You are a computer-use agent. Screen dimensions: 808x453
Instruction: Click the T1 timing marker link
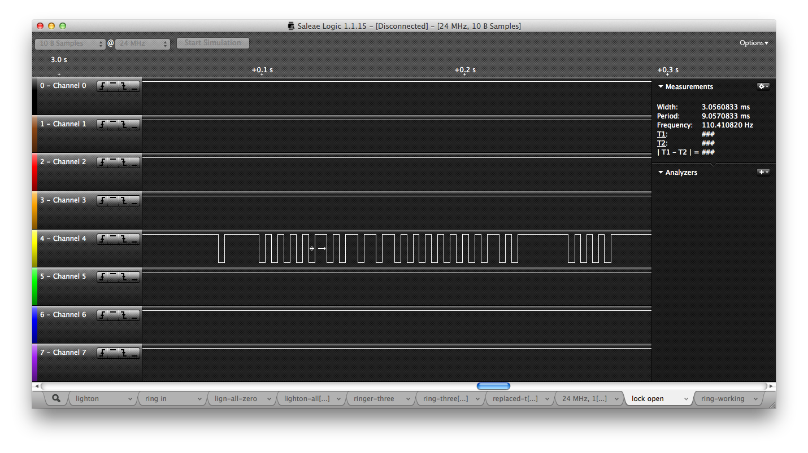coord(662,134)
